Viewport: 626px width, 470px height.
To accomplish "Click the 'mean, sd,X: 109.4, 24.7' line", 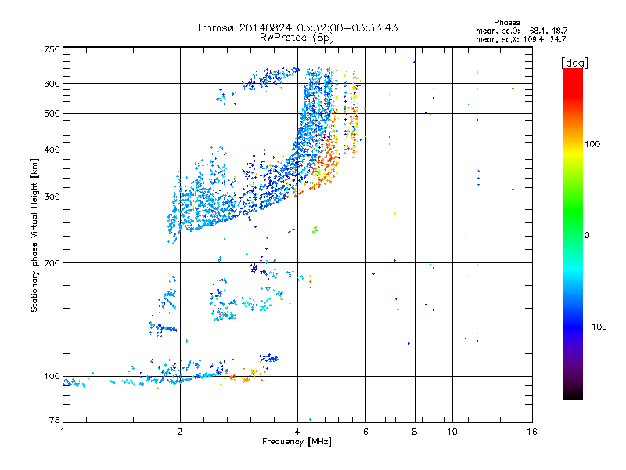I will [520, 39].
